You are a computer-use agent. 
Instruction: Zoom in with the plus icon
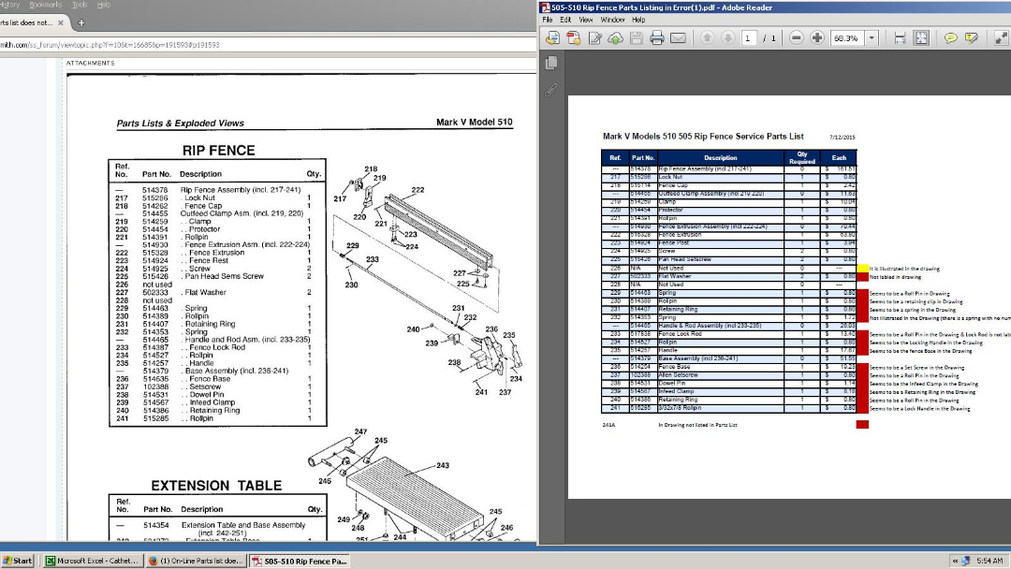tap(817, 38)
